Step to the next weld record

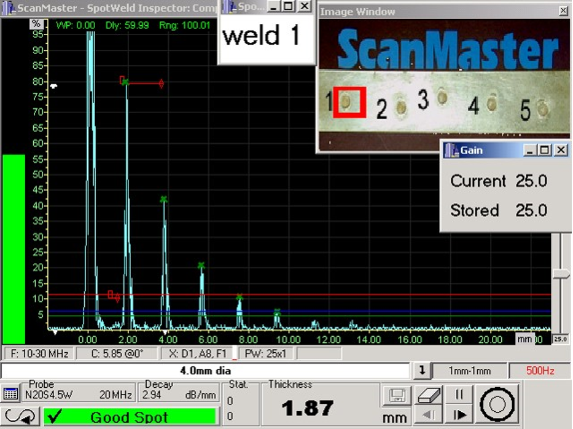pyautogui.click(x=459, y=415)
